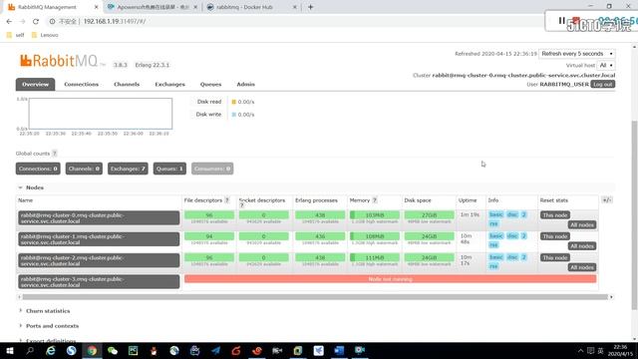Click the page vertical scrollbar
This screenshot has height=359, width=638.
click(x=634, y=215)
